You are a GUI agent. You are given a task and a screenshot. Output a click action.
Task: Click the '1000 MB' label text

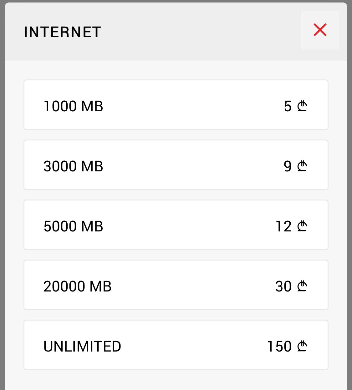pyautogui.click(x=73, y=106)
